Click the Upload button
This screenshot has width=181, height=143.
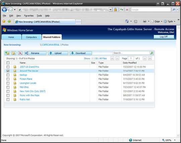click(58, 53)
